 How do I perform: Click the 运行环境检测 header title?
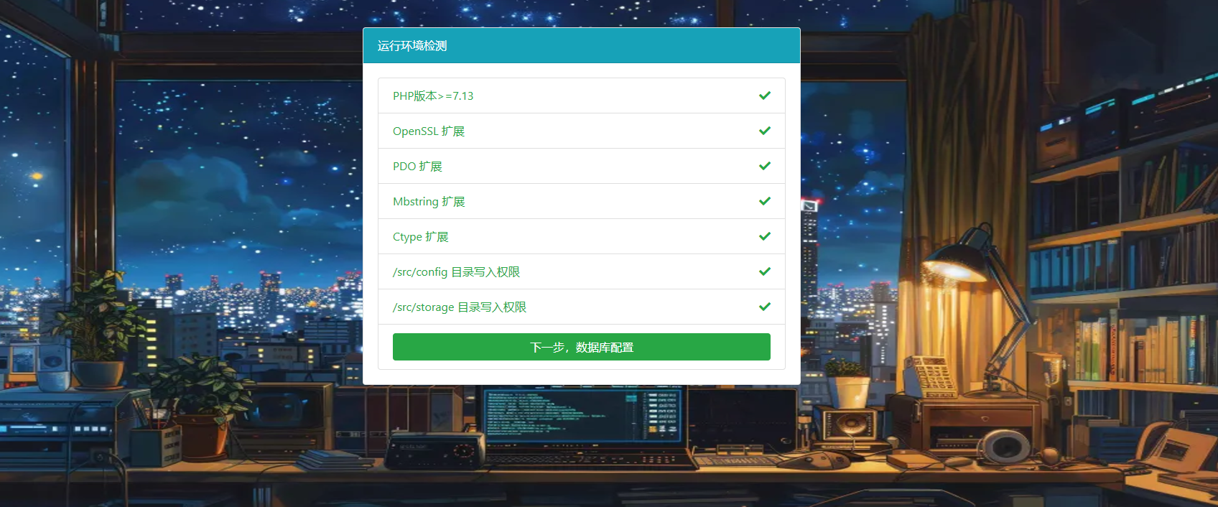click(x=412, y=46)
